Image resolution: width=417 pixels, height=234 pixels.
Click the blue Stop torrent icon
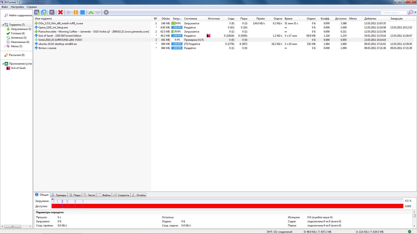pos(82,12)
